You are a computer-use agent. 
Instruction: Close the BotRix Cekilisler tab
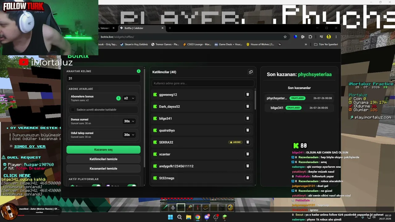pyautogui.click(x=163, y=28)
